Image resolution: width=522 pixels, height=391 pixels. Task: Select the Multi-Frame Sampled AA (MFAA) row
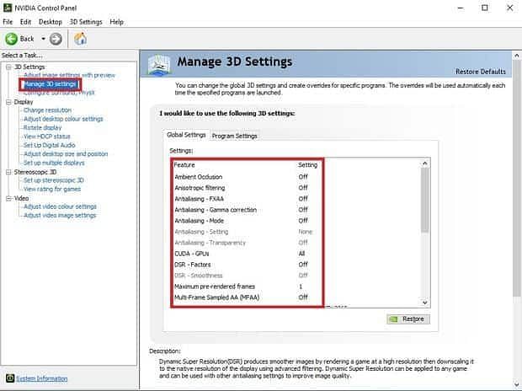click(x=247, y=297)
